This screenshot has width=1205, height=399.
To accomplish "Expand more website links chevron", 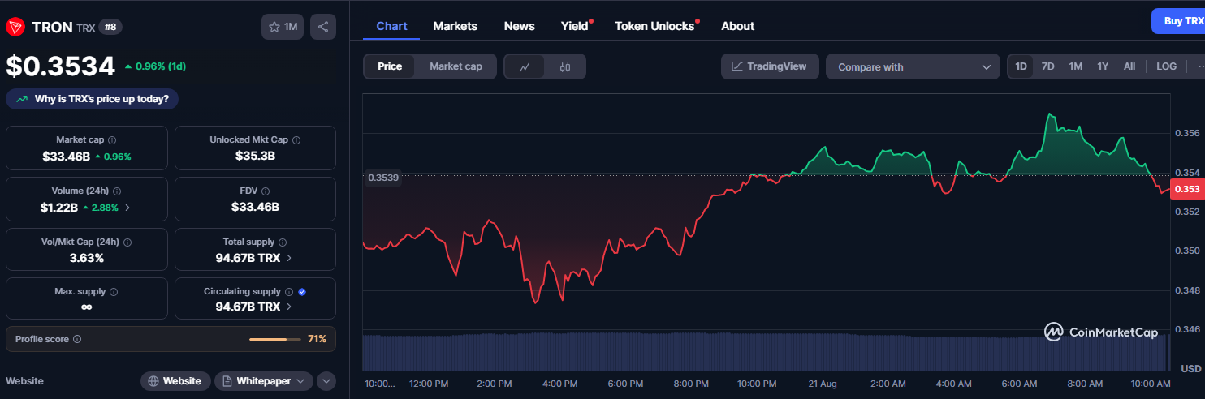I will click(x=326, y=381).
